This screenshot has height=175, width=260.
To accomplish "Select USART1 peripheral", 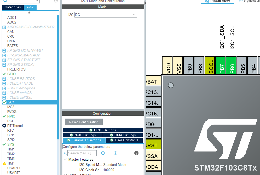I will click(14, 168).
